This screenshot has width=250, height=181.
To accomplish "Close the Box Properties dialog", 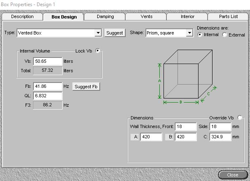I will [233, 175].
